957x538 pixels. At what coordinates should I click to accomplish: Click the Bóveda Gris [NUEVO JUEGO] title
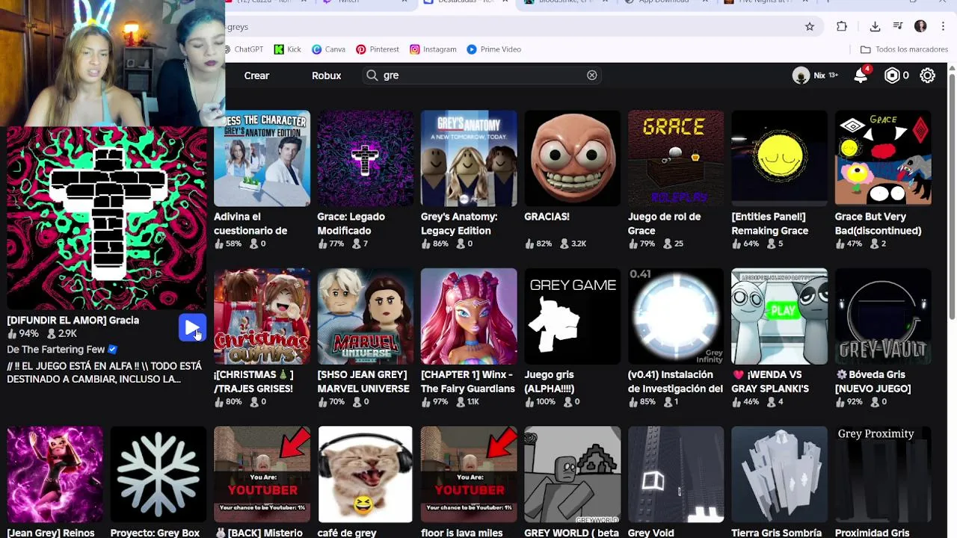pos(873,381)
